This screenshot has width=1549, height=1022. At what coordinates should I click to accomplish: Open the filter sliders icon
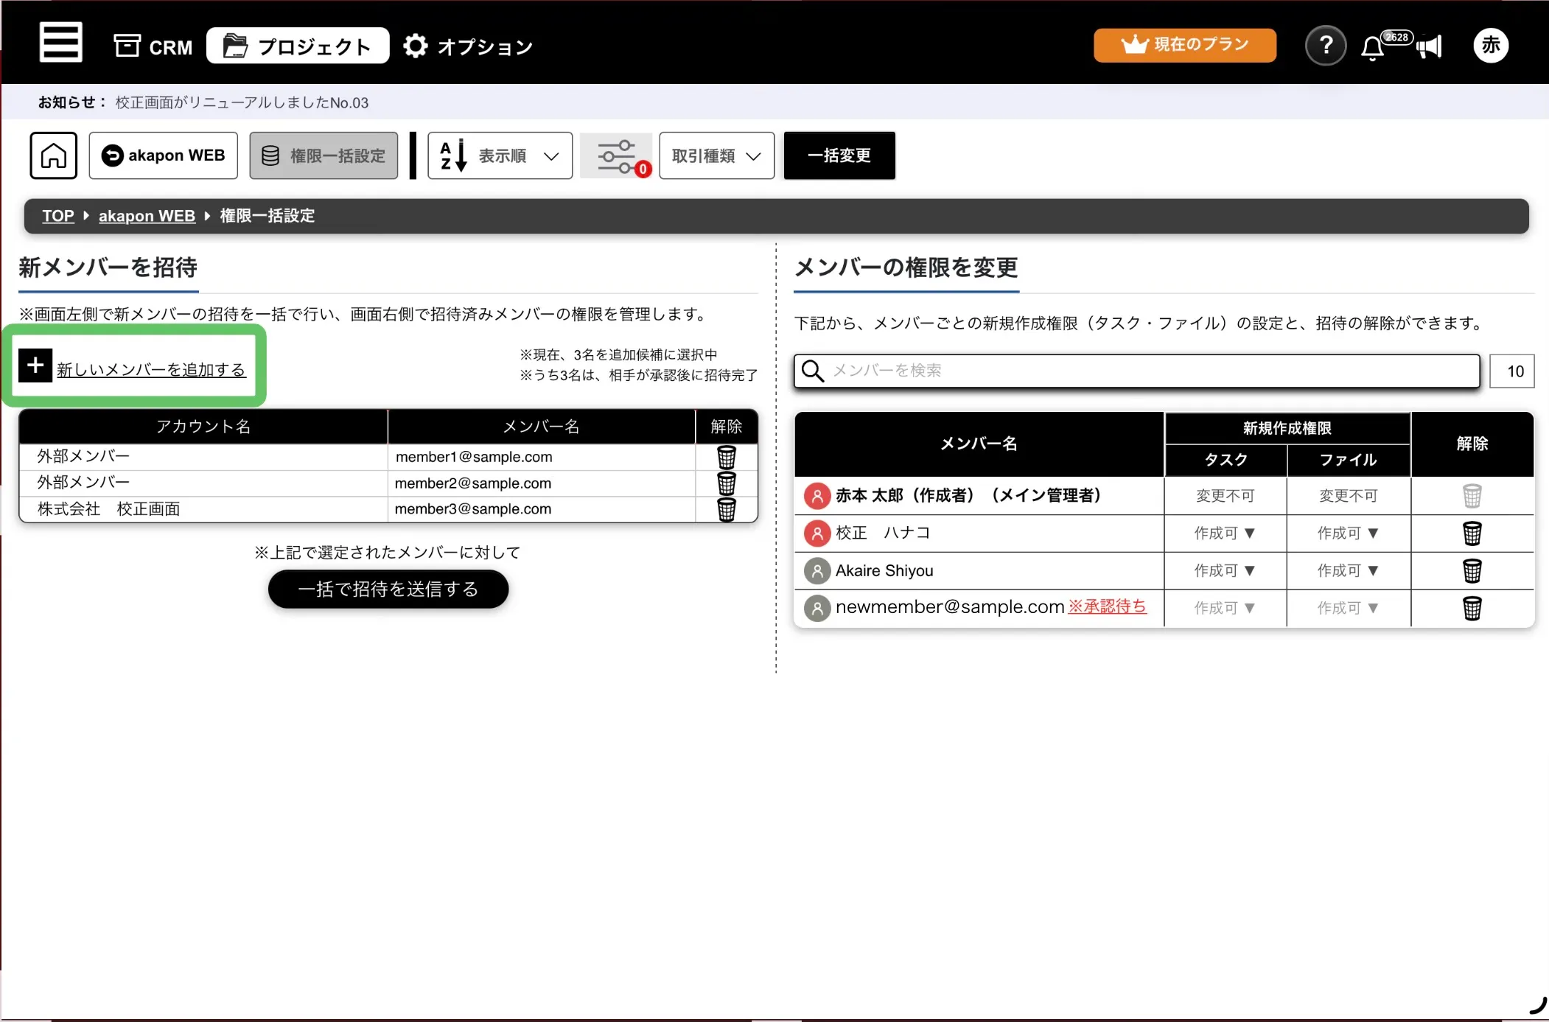pyautogui.click(x=617, y=155)
